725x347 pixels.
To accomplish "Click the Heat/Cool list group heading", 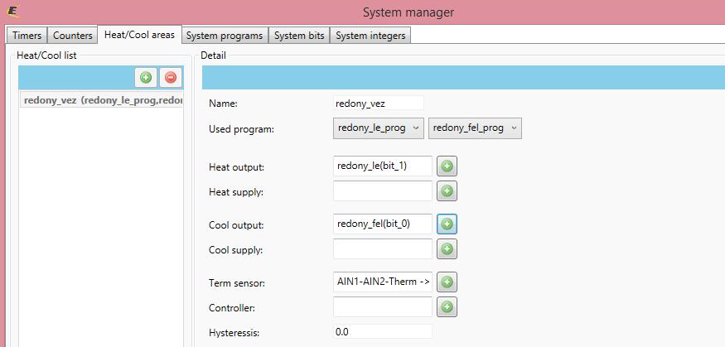I will [46, 55].
